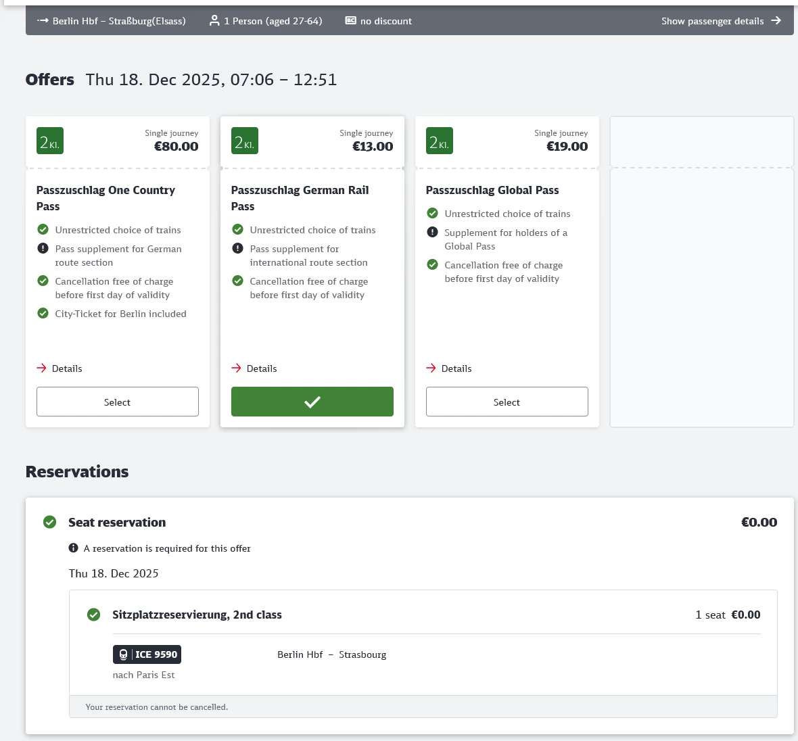
Task: Toggle the Sitzplatzreservierung 2nd class checkmark
Action: (93, 615)
